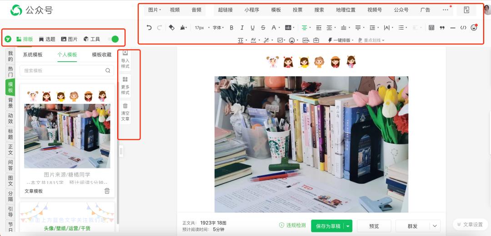Screen dimensions: 491x236
Task: Insert a table with the grid icon
Action: point(431,28)
